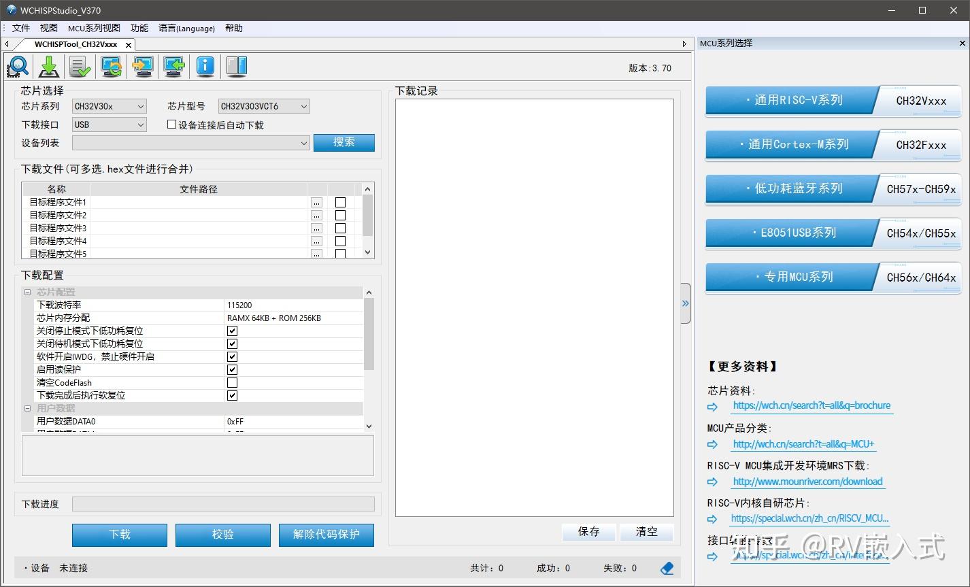Image resolution: width=970 pixels, height=587 pixels.
Task: Open the 语言(Language) menu
Action: (x=186, y=28)
